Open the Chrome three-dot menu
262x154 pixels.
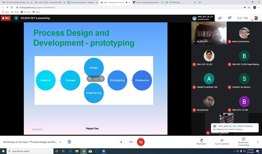[259, 7]
